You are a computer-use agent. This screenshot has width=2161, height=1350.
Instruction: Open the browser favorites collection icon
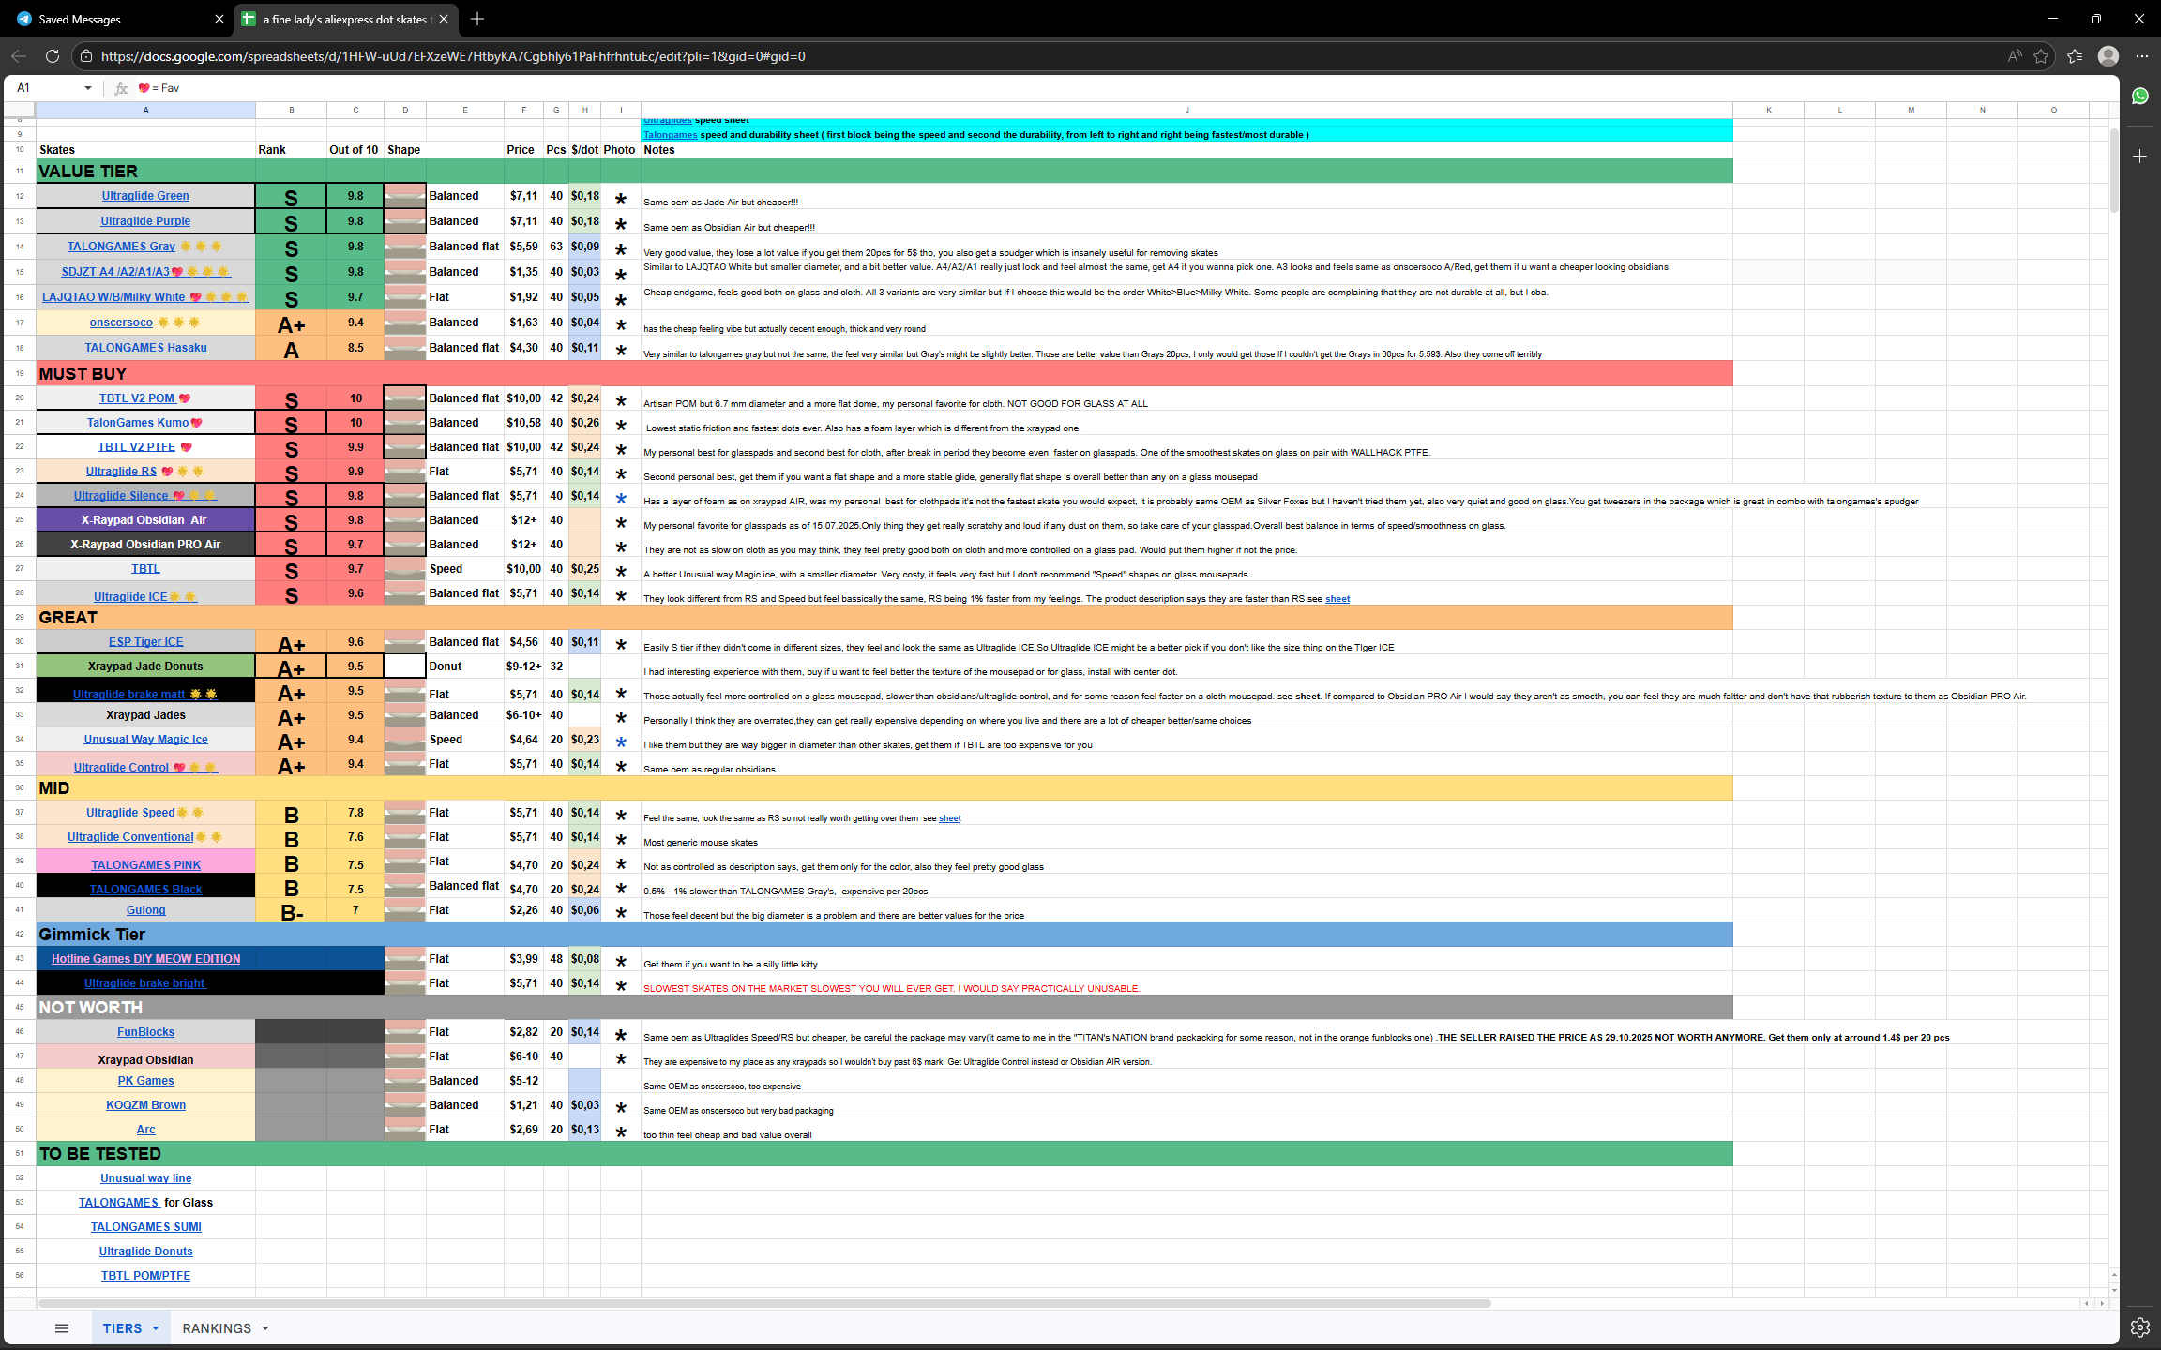(x=2074, y=56)
